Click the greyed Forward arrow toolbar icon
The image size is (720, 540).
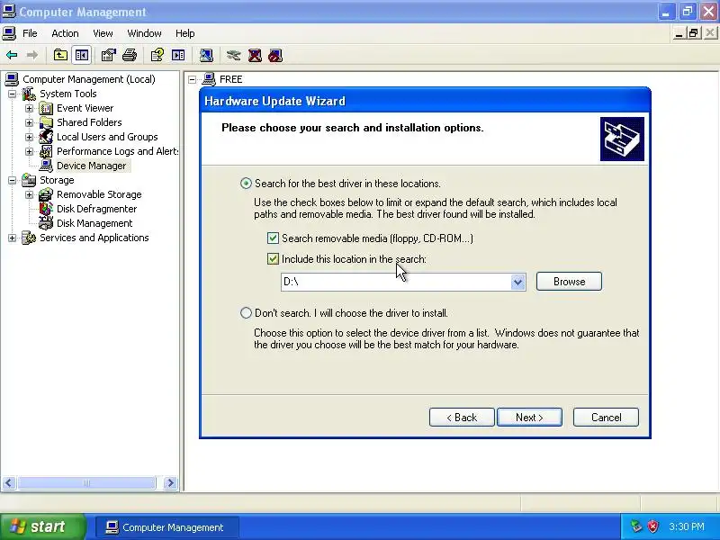pyautogui.click(x=32, y=56)
